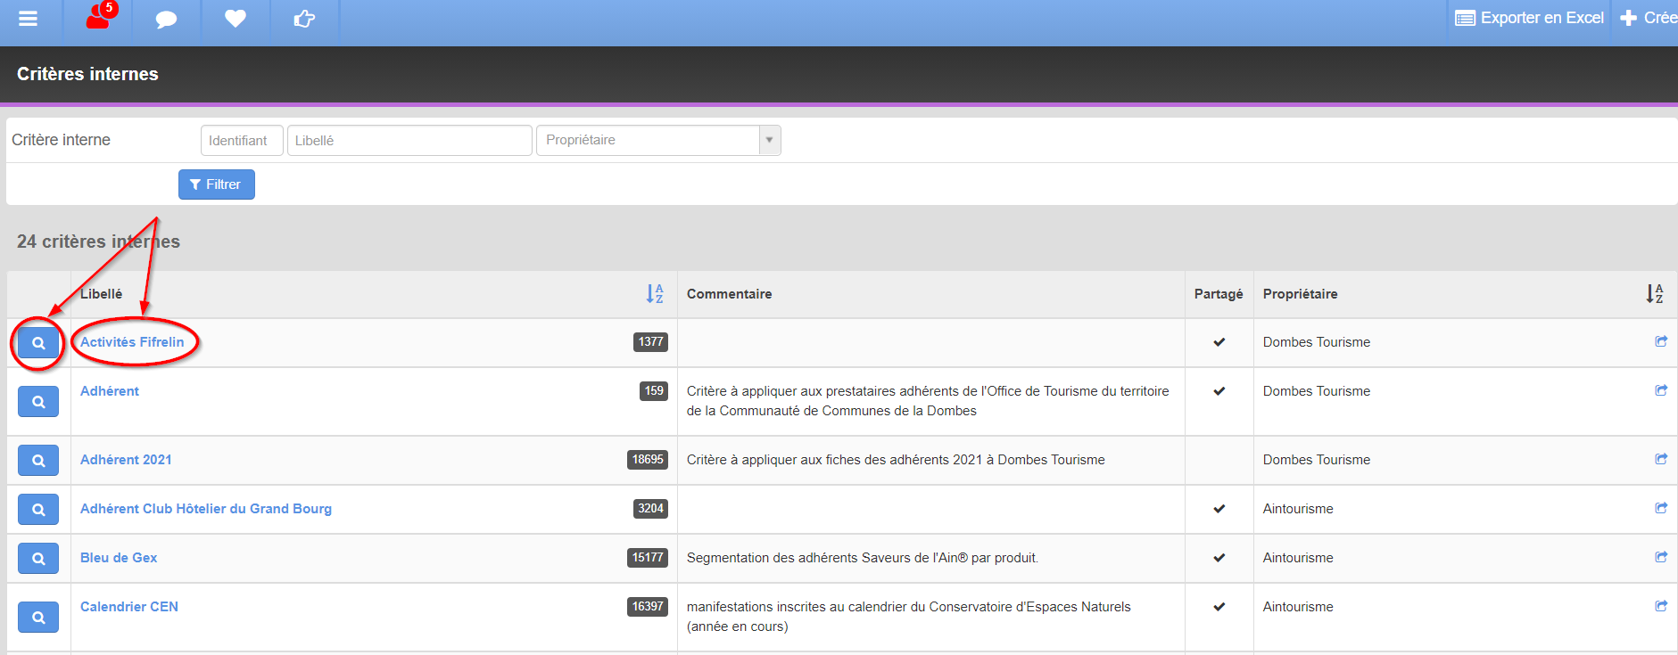The height and width of the screenshot is (655, 1678).
Task: Open the heart favorites icon
Action: (x=236, y=18)
